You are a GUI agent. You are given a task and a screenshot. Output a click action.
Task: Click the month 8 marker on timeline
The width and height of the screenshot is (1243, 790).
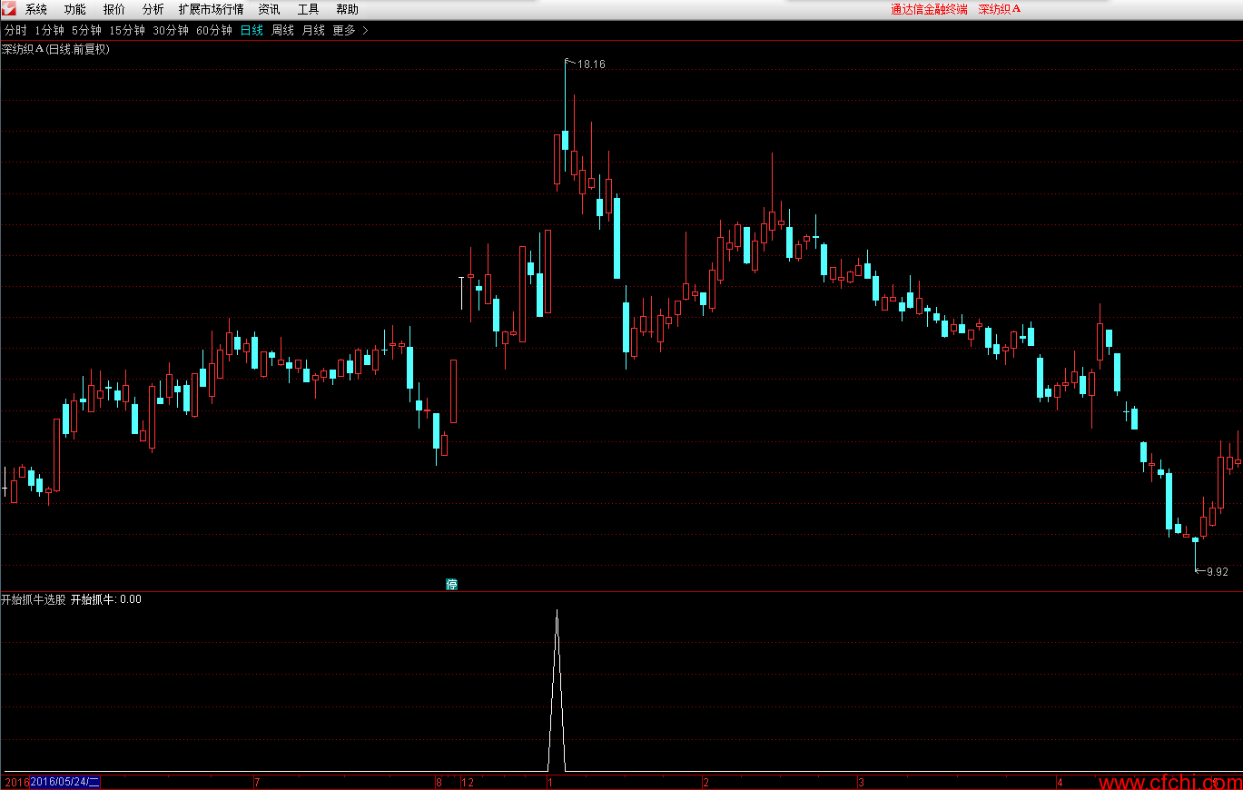click(x=439, y=782)
